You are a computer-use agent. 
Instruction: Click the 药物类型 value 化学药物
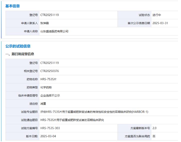click(46, 87)
